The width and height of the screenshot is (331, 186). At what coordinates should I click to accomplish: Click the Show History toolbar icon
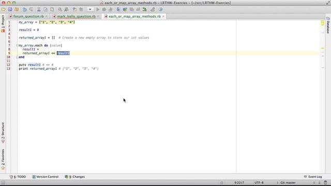coord(138,9)
